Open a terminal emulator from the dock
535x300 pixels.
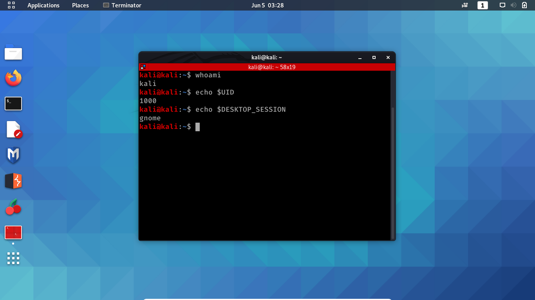click(x=13, y=104)
